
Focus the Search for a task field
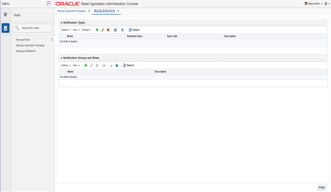click(33, 28)
